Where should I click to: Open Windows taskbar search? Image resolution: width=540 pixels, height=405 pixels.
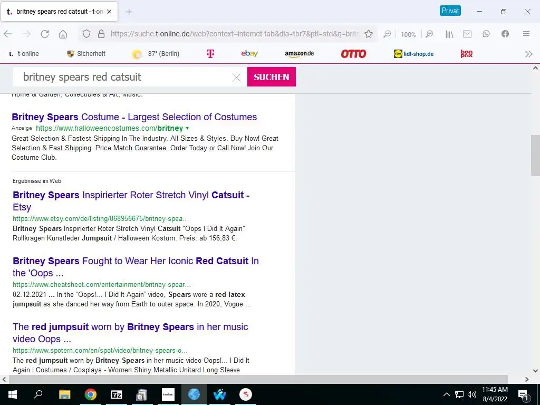point(38,394)
